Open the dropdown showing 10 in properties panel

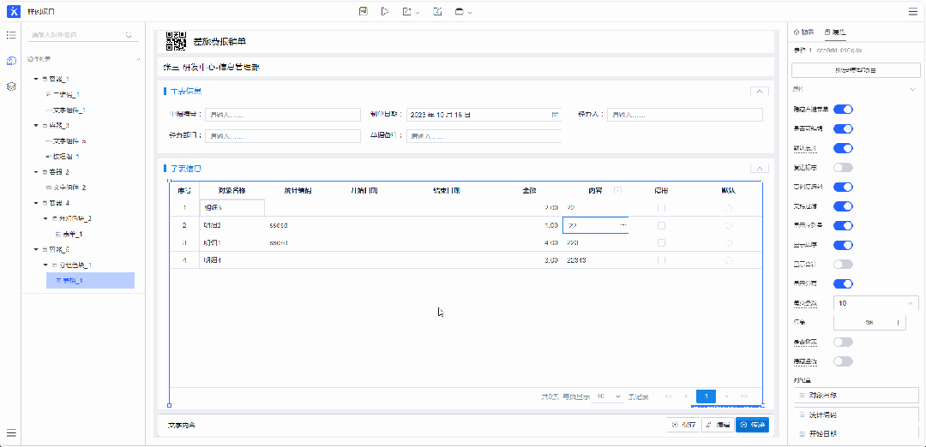(x=875, y=303)
